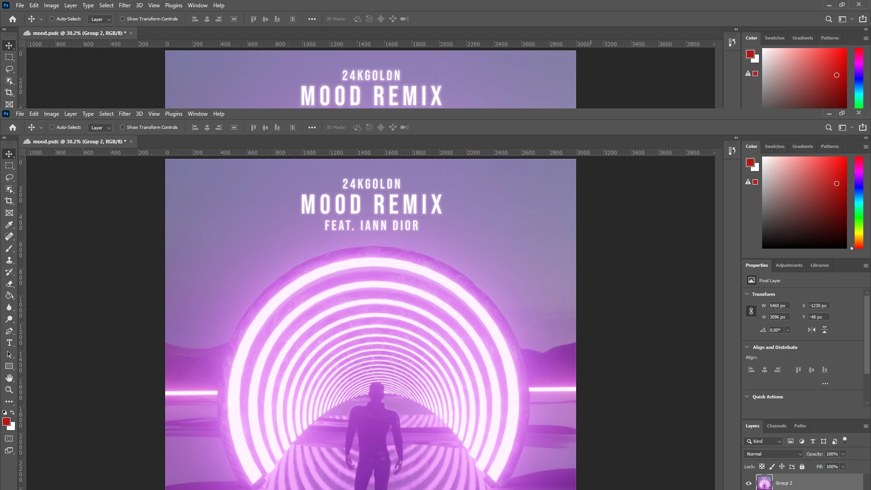Select the Horizontal Type tool

click(x=9, y=343)
